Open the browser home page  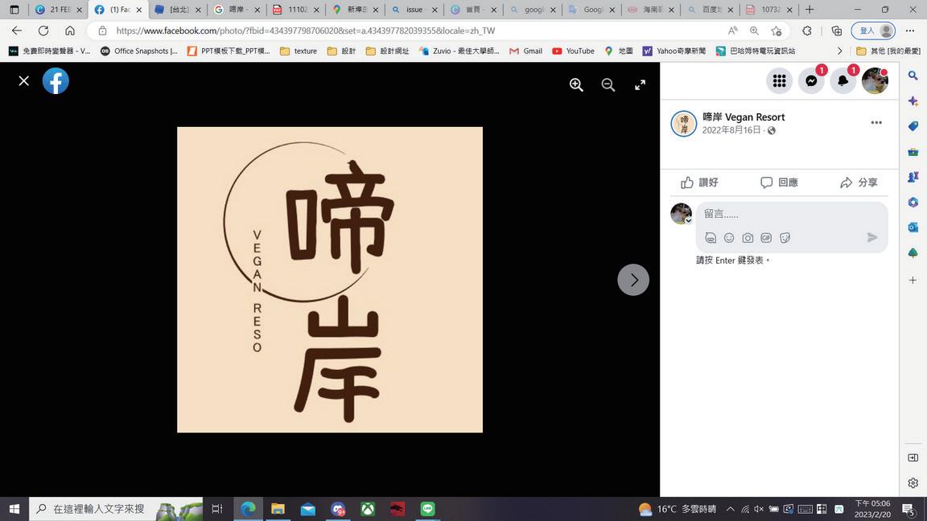click(70, 31)
